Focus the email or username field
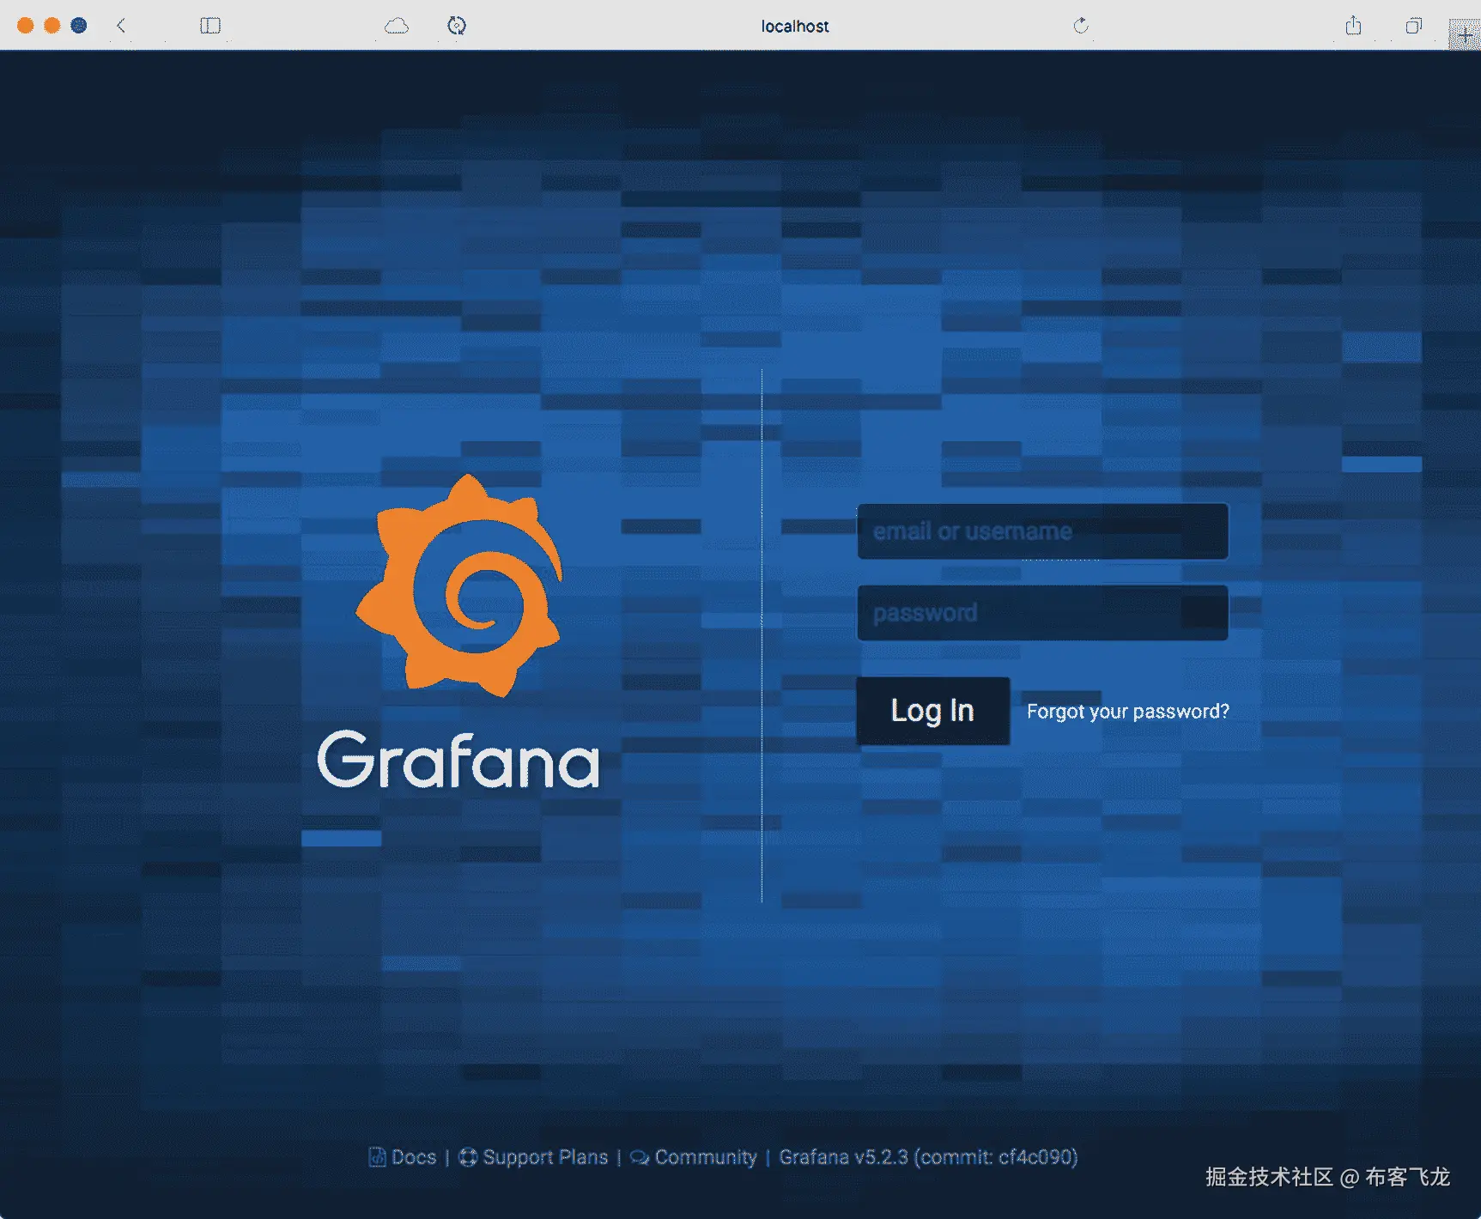This screenshot has width=1481, height=1219. pyautogui.click(x=1042, y=531)
